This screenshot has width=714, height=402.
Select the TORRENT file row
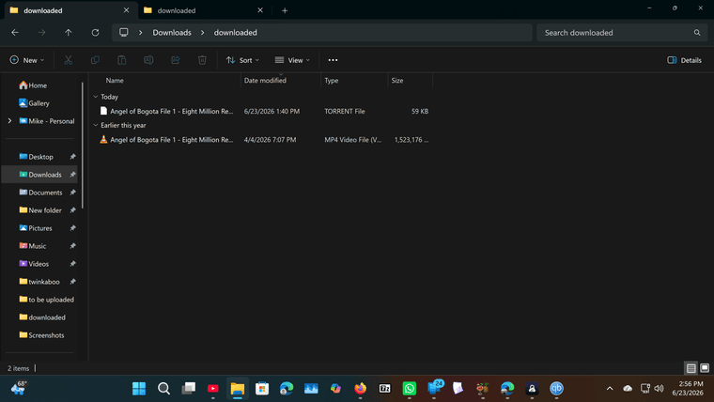pos(262,111)
